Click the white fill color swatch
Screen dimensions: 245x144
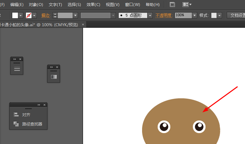[15, 16]
